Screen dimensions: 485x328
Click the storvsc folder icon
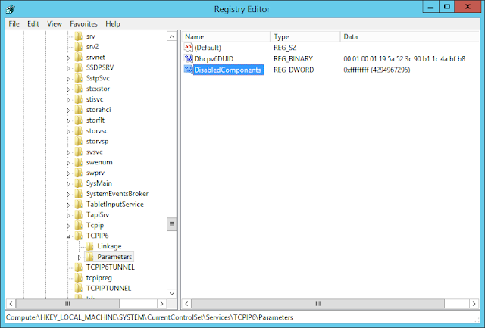coord(79,131)
